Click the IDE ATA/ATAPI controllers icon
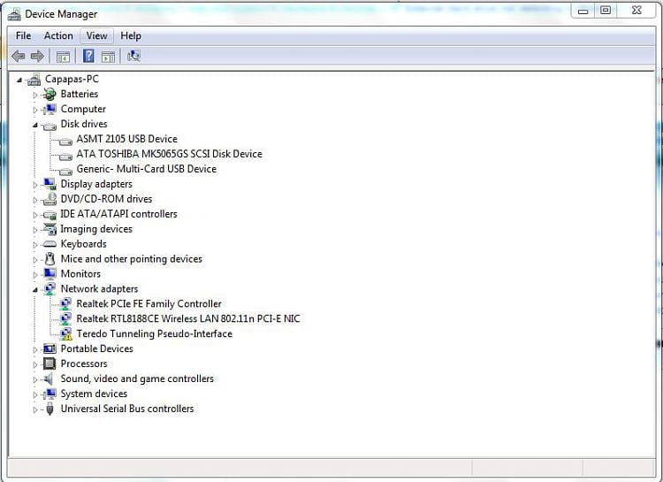 [50, 215]
